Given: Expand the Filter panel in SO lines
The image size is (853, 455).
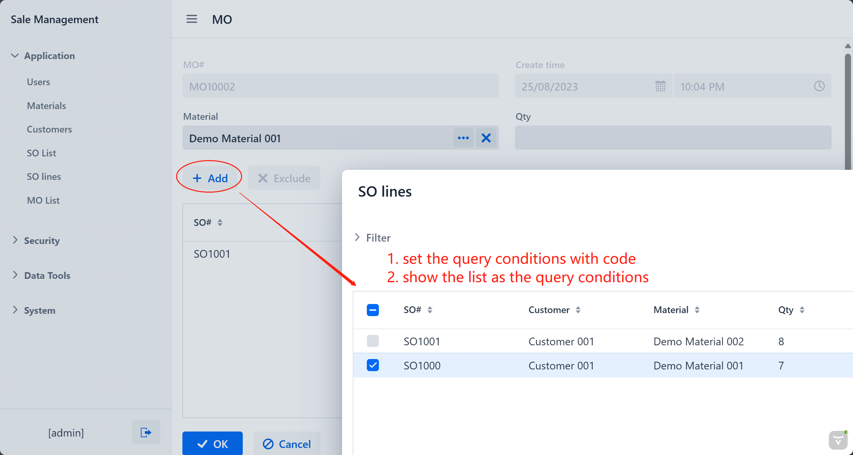Looking at the screenshot, I should coord(373,238).
